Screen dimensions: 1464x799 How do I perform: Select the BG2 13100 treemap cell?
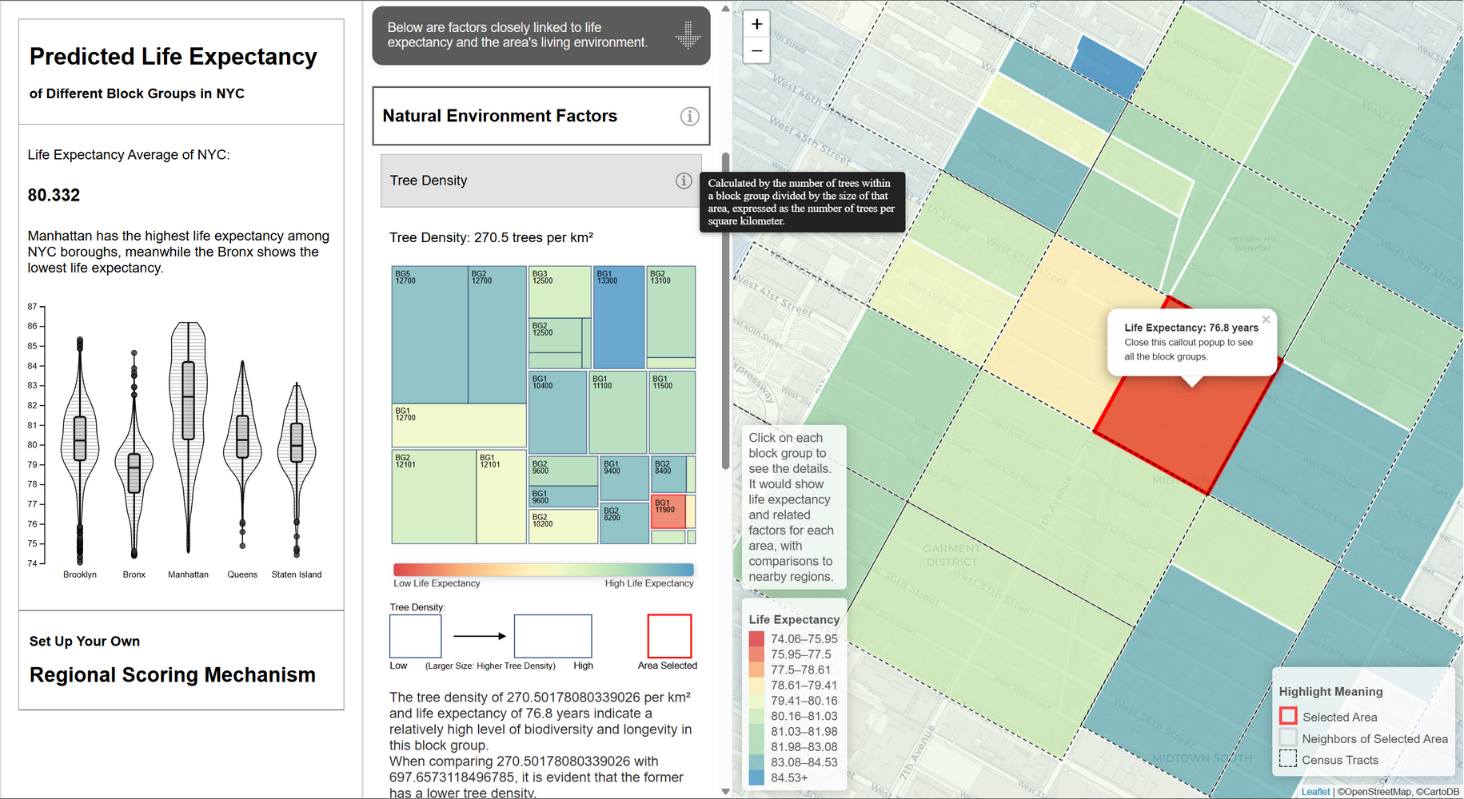click(x=671, y=312)
